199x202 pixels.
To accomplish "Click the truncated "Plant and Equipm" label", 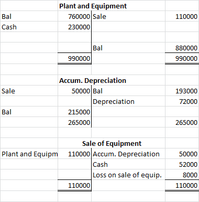I will (x=30, y=154).
